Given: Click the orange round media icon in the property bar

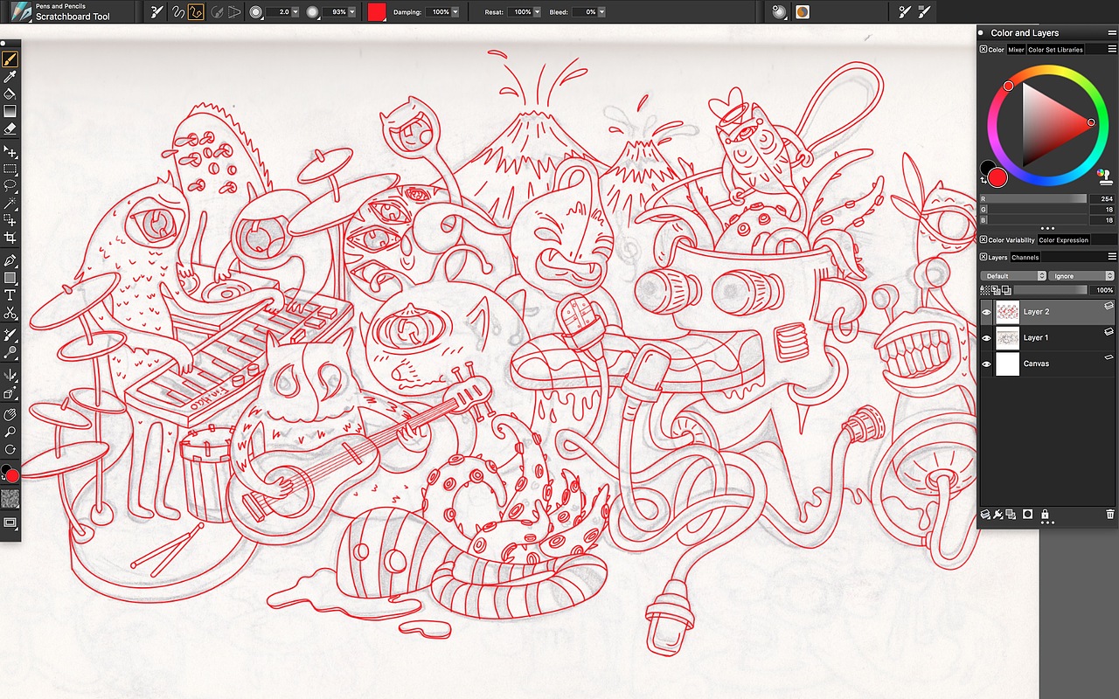Looking at the screenshot, I should click(x=802, y=12).
